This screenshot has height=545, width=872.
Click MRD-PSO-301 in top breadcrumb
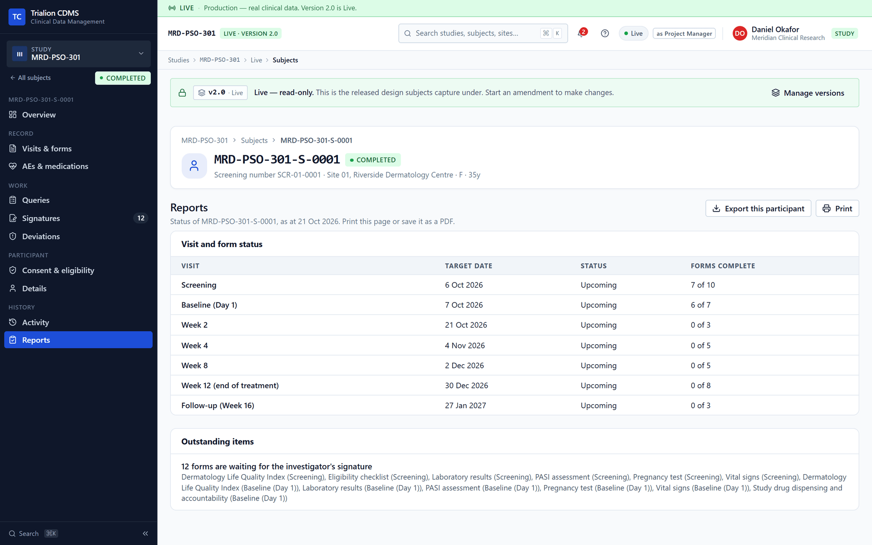click(x=220, y=60)
